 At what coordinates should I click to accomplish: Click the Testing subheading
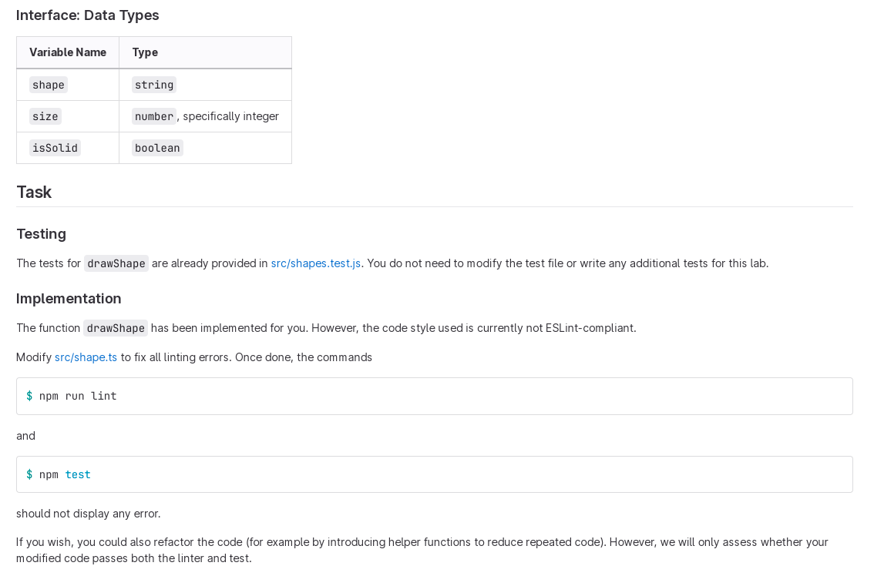42,234
